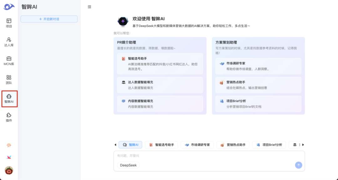Open the 团队 sidebar icon
The image size is (338, 180).
(x=9, y=79)
